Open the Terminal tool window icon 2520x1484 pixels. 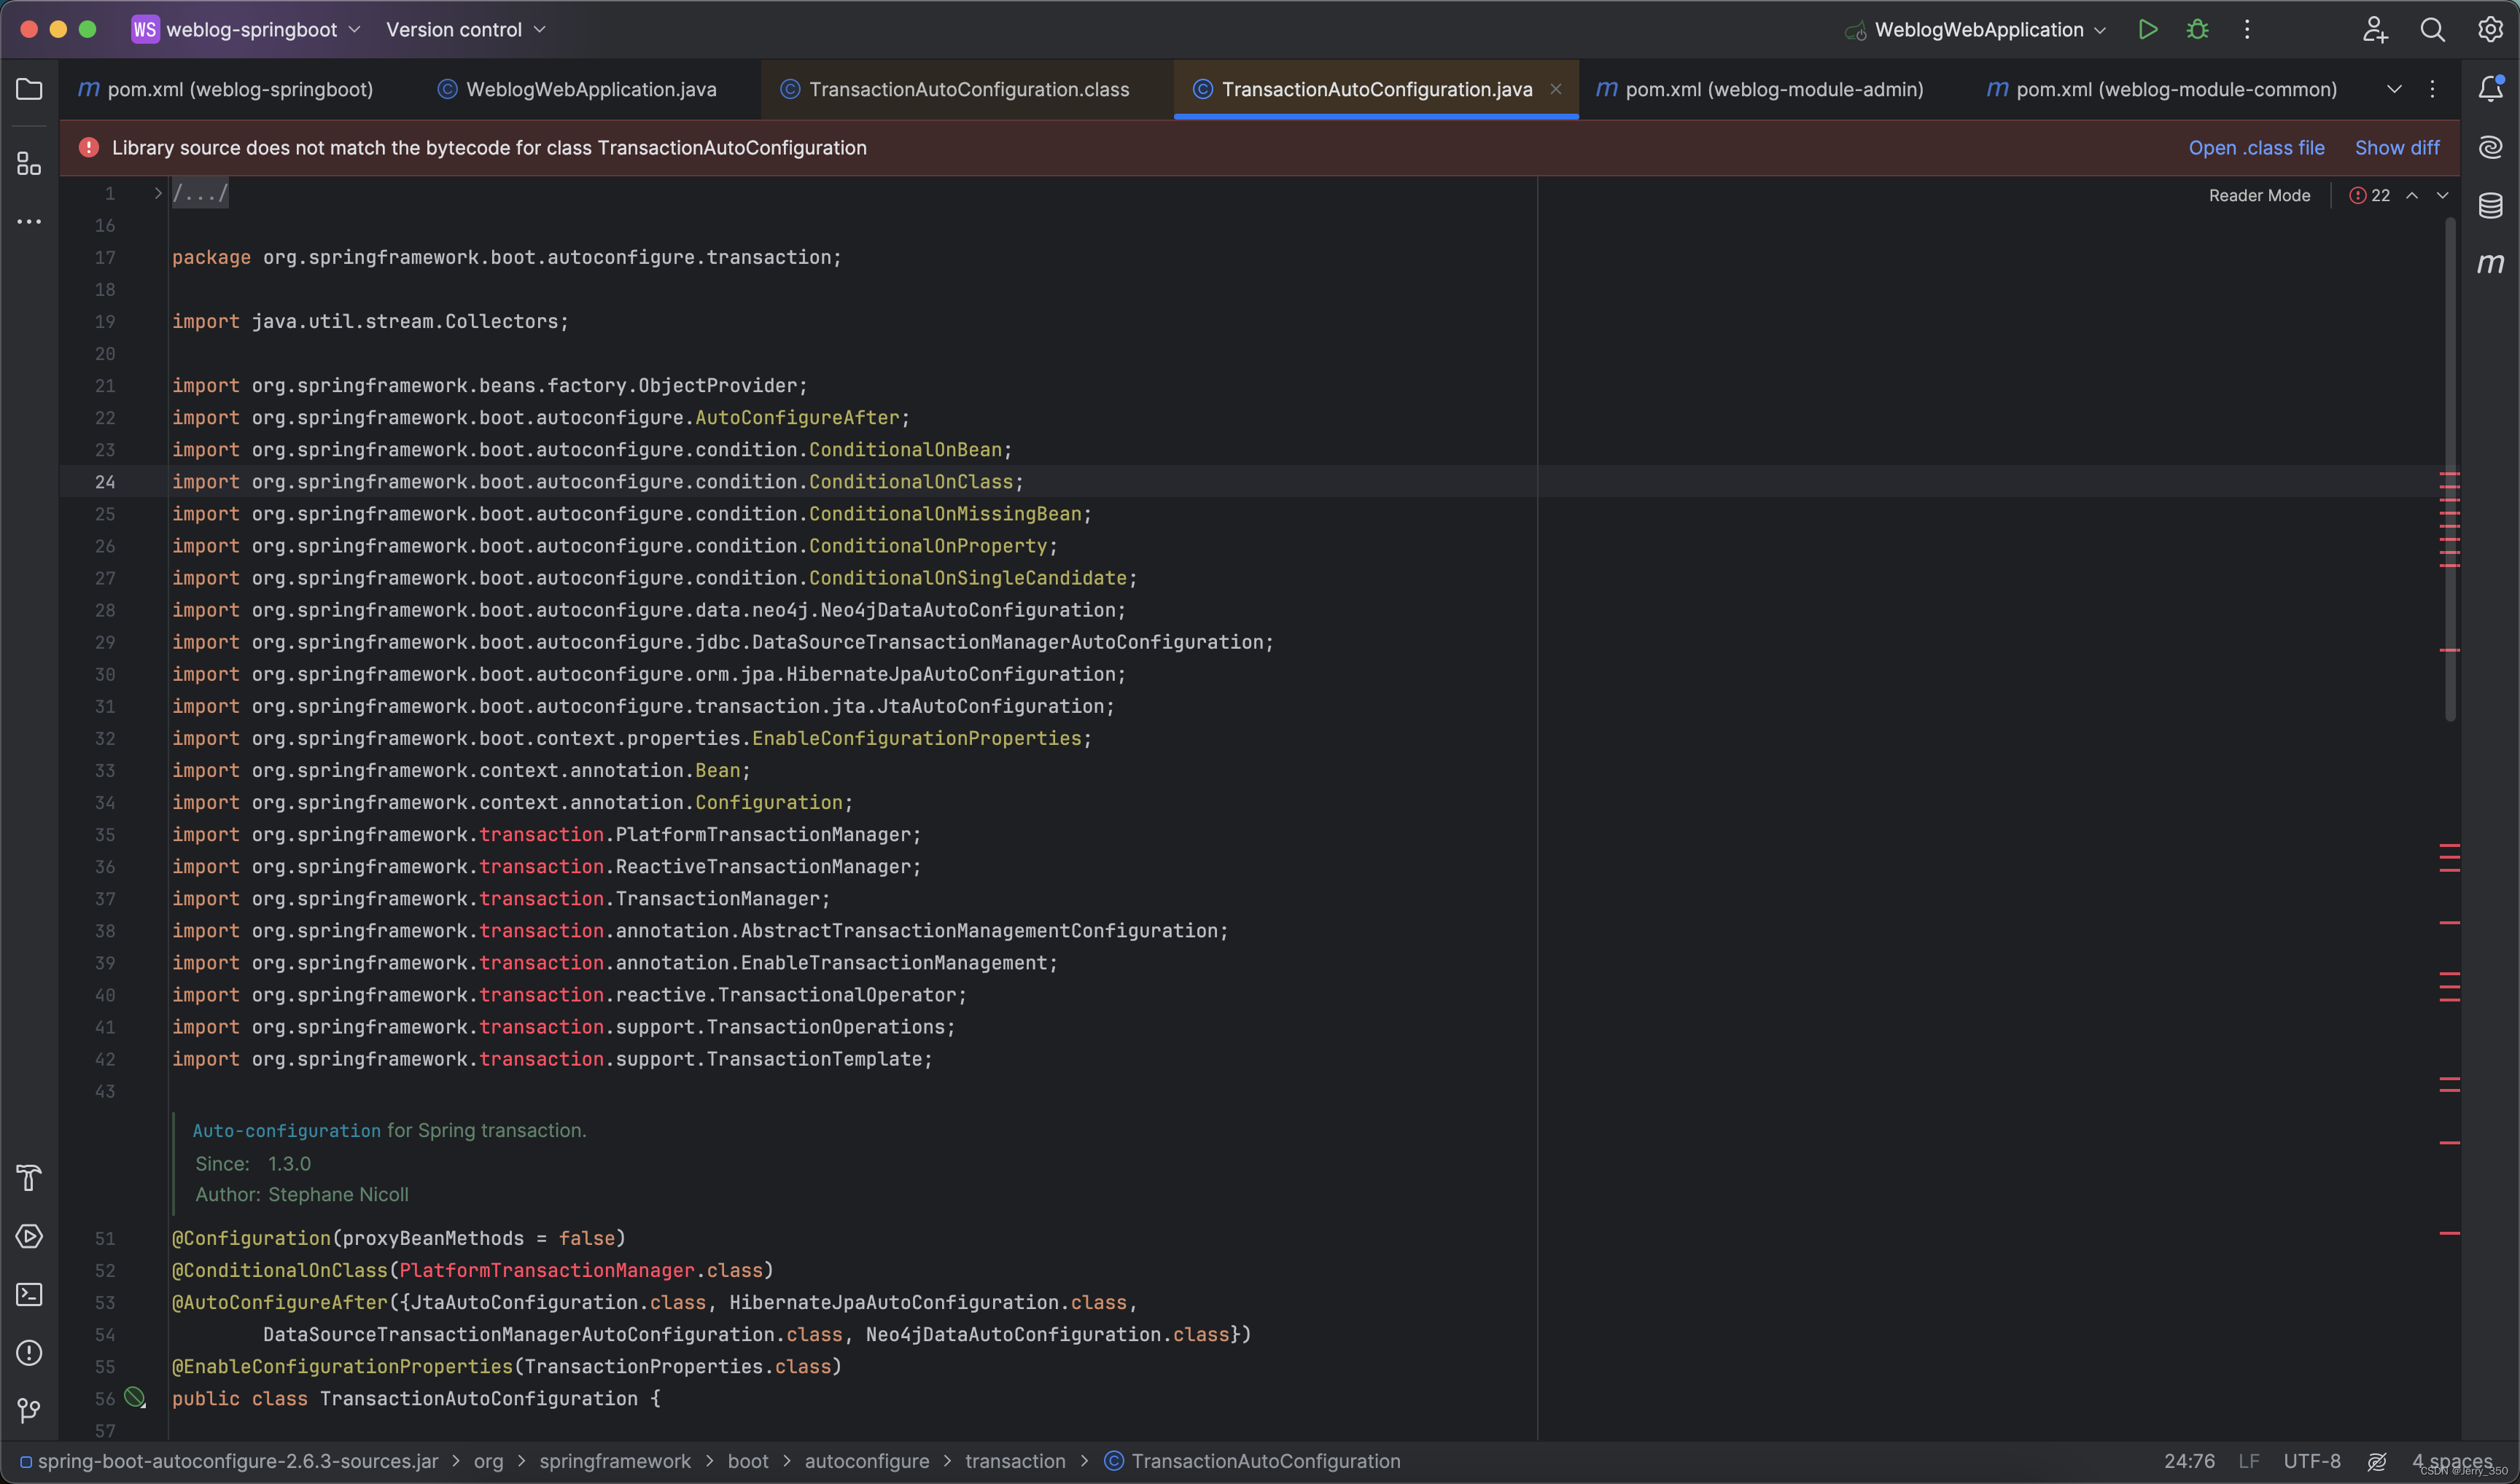pyautogui.click(x=29, y=1294)
